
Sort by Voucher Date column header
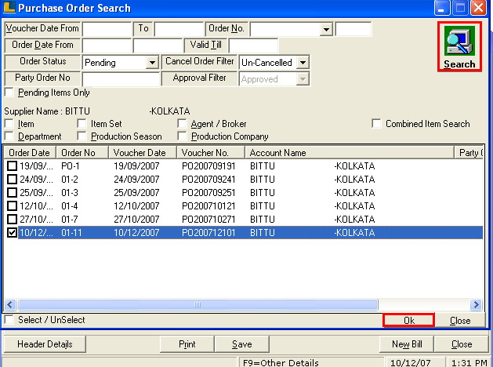143,153
